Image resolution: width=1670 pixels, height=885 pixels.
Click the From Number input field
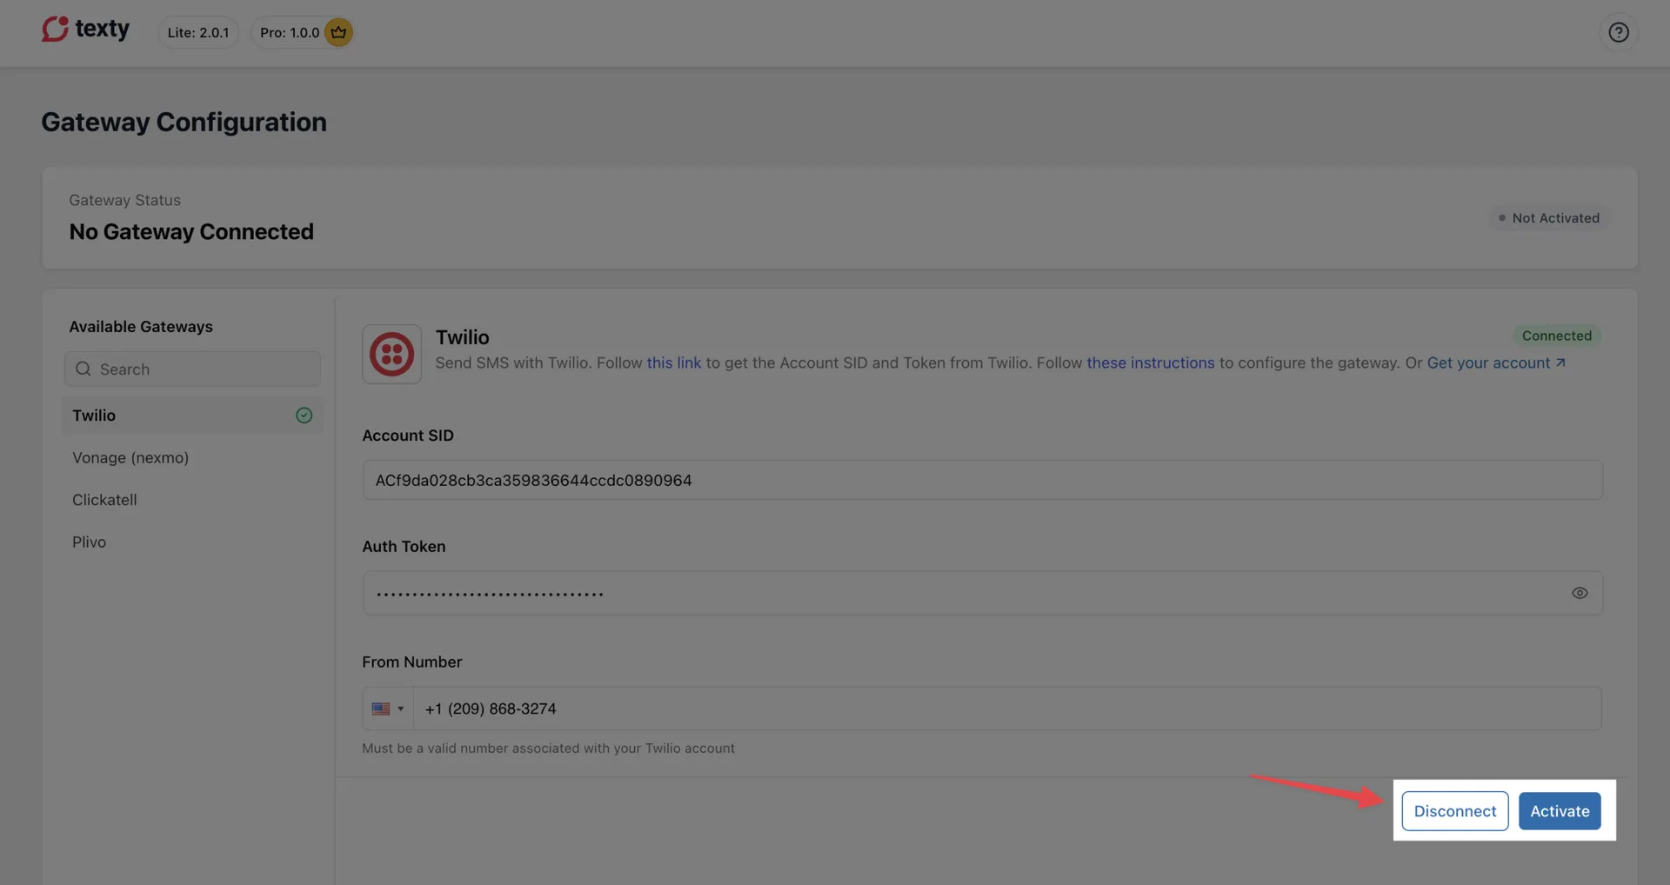tap(1006, 709)
